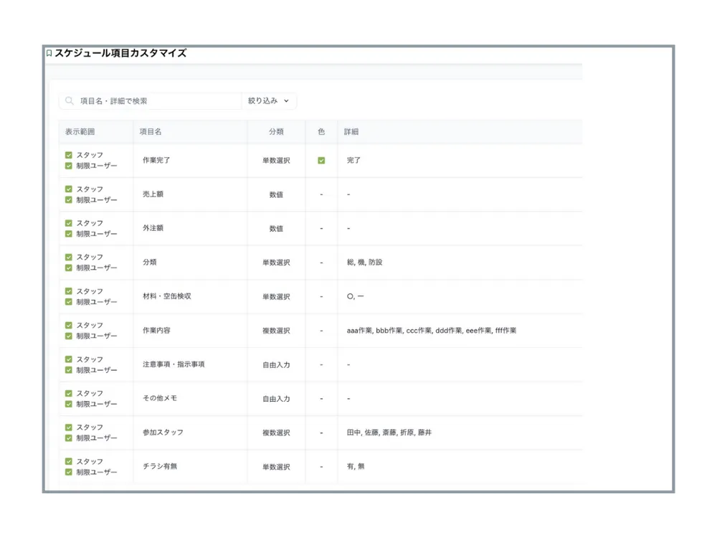Click the 田中, 佐藤, 斎藤 staff detail
This screenshot has height=538, width=717.
pos(389,433)
